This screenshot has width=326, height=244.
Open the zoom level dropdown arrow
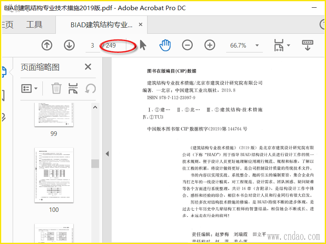pyautogui.click(x=257, y=45)
